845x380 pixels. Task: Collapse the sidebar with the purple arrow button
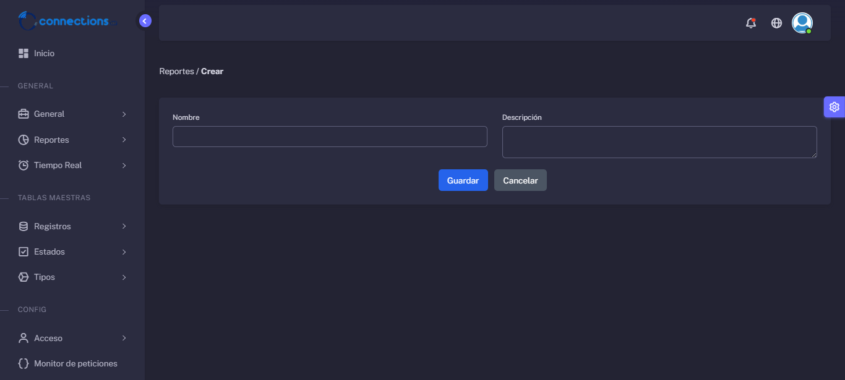(x=145, y=21)
